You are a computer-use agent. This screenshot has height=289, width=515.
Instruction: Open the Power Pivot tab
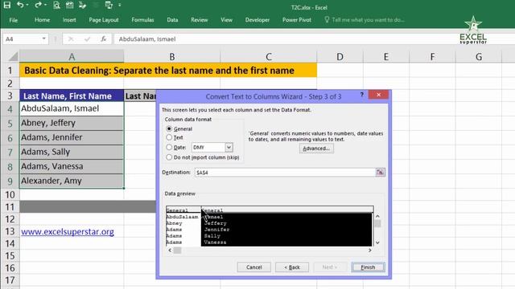coord(297,20)
